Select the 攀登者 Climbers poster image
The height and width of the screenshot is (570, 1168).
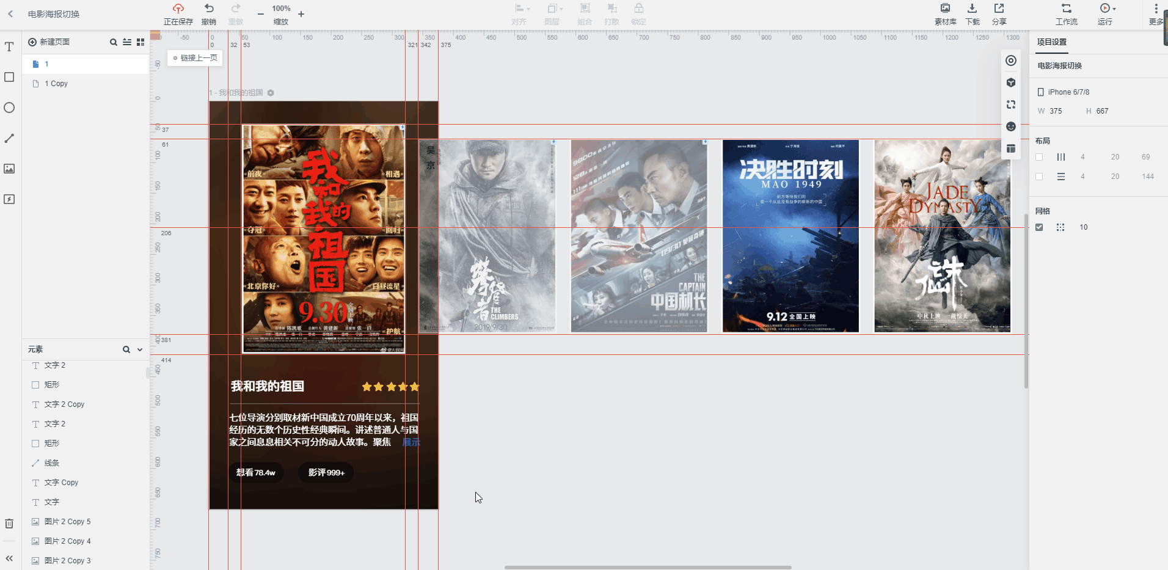pos(487,236)
